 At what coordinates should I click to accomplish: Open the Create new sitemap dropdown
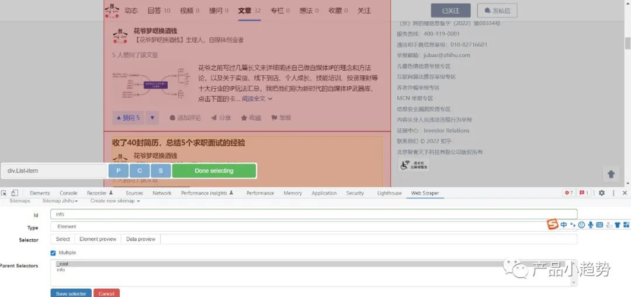pos(115,201)
